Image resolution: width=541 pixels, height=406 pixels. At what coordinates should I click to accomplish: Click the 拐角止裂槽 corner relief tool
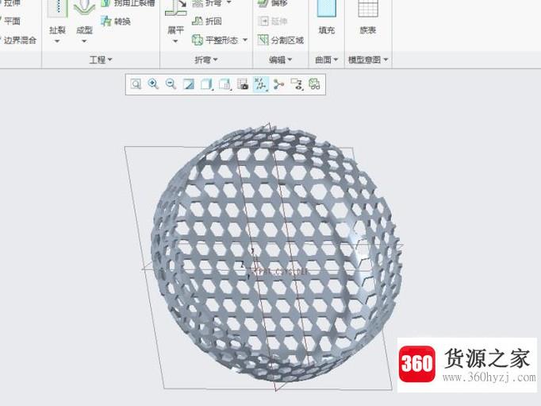(x=128, y=3)
